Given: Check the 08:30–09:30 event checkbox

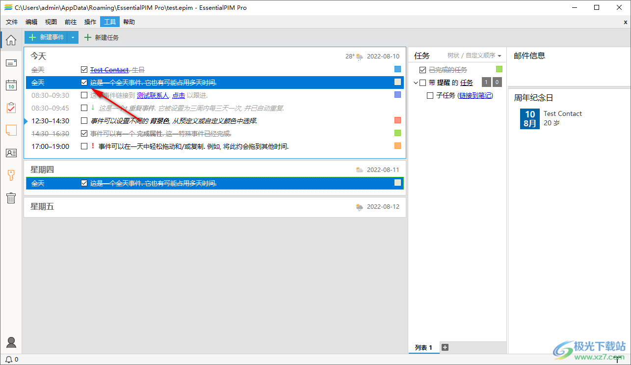Looking at the screenshot, I should [84, 95].
